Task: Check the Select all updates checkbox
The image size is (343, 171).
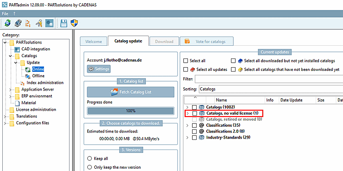Action: (x=186, y=69)
